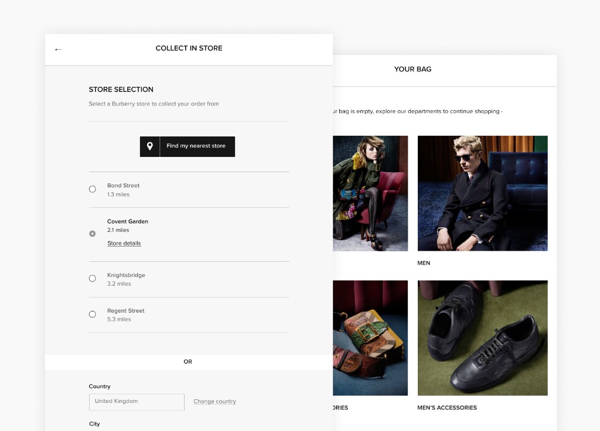
Task: Select the Covent Garden radio button
Action: 92,234
